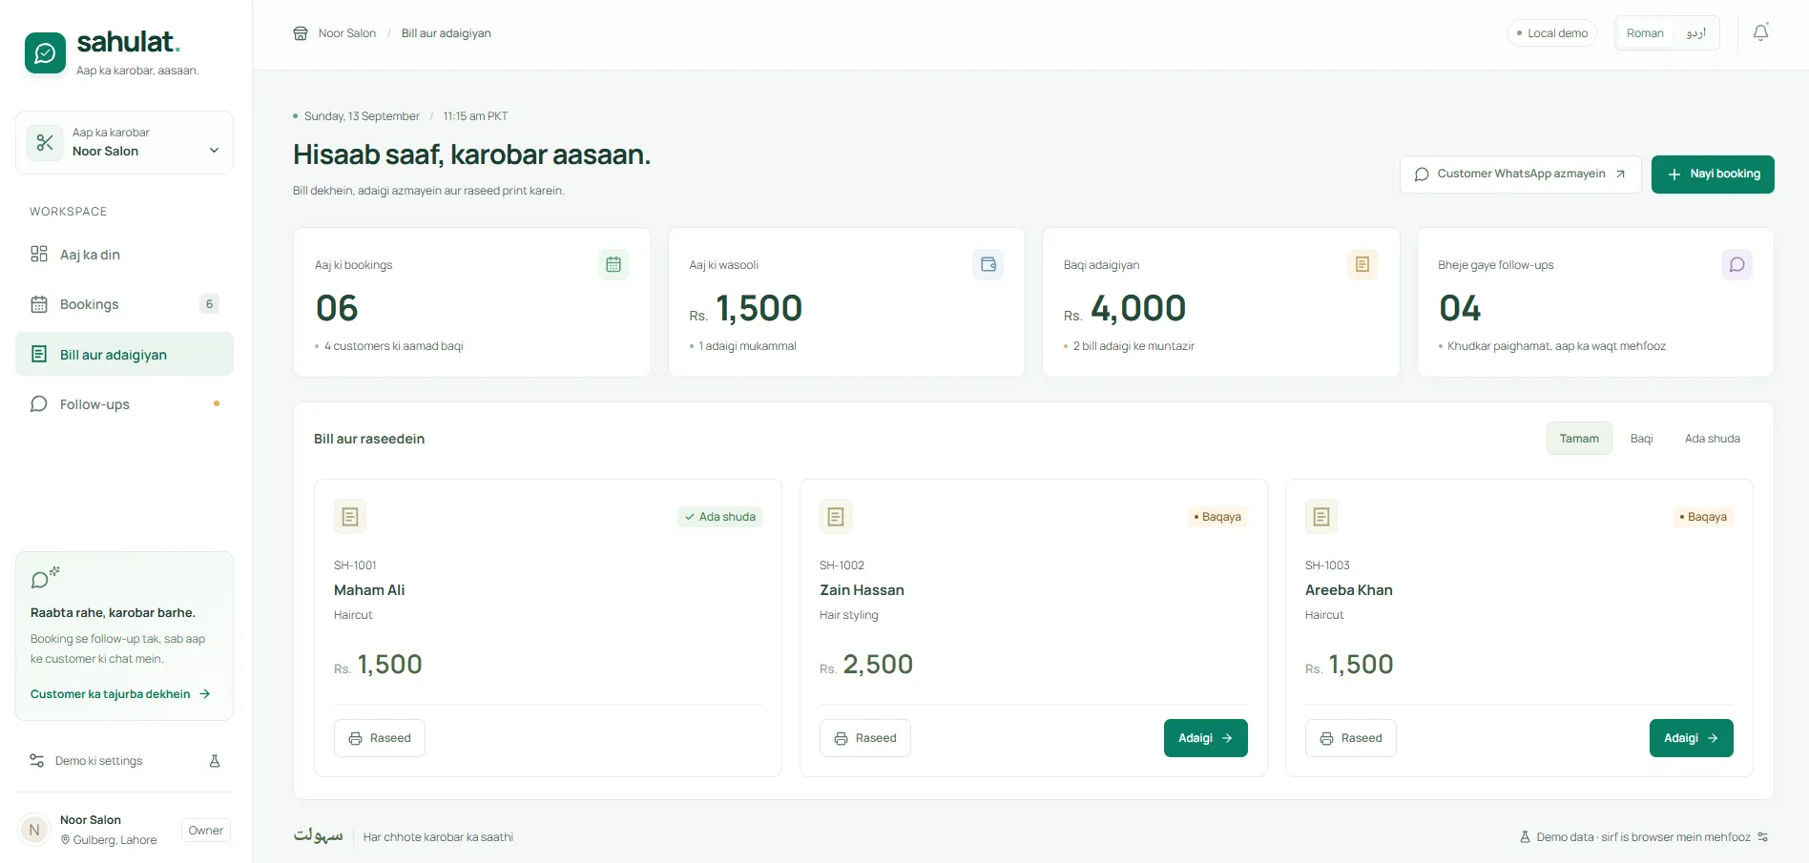Click the sliders icon at footer right end

(1763, 837)
